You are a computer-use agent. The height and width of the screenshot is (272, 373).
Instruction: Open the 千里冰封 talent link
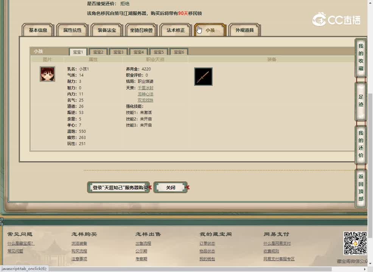(x=145, y=88)
